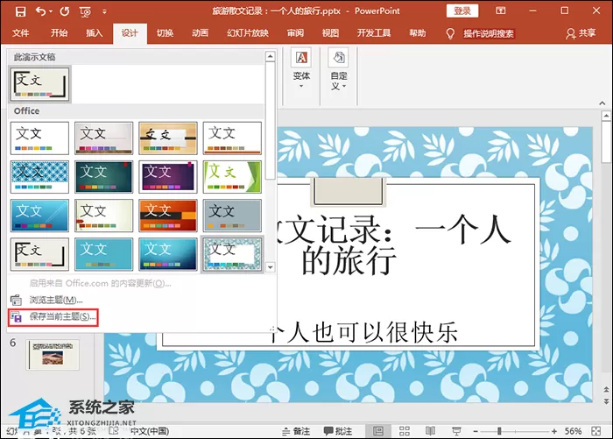Open quick access toolbar customize dropdown
This screenshot has height=439, width=613.
pyautogui.click(x=104, y=11)
